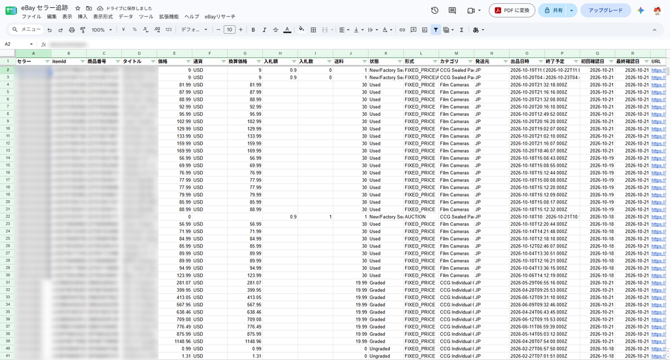Open the eBayリサーチ menu
Viewport: 670px width, 360px height.
coord(220,16)
